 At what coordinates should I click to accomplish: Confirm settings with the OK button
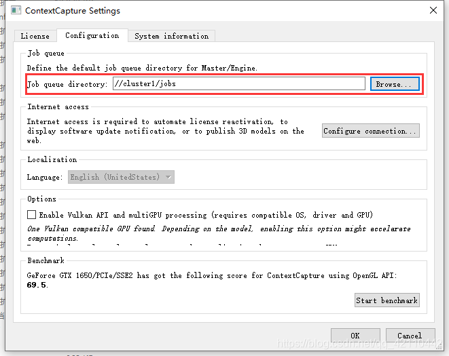pos(355,336)
